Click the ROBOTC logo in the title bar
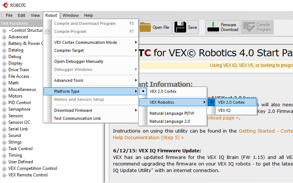Viewport: 293px width, 183px height. [5, 5]
